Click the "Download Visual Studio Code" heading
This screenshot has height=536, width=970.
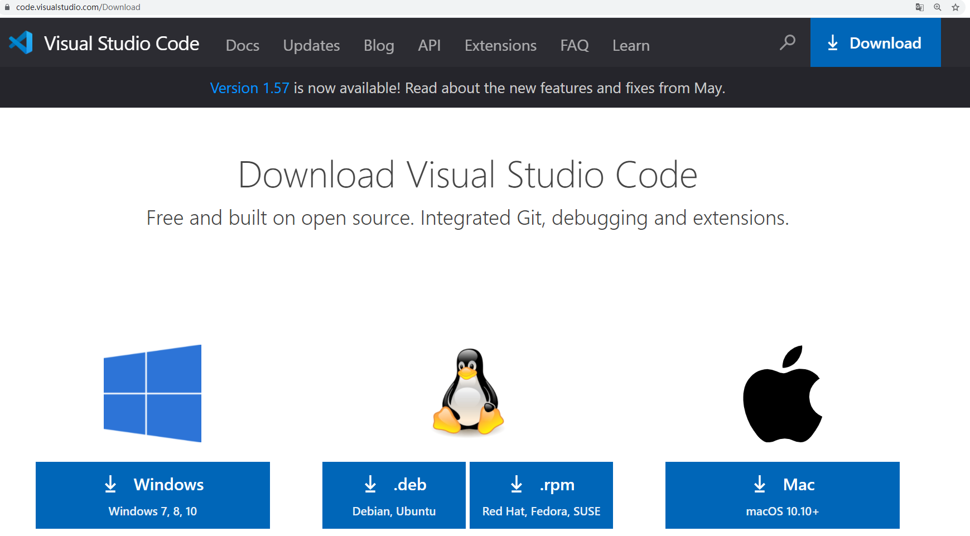click(467, 175)
